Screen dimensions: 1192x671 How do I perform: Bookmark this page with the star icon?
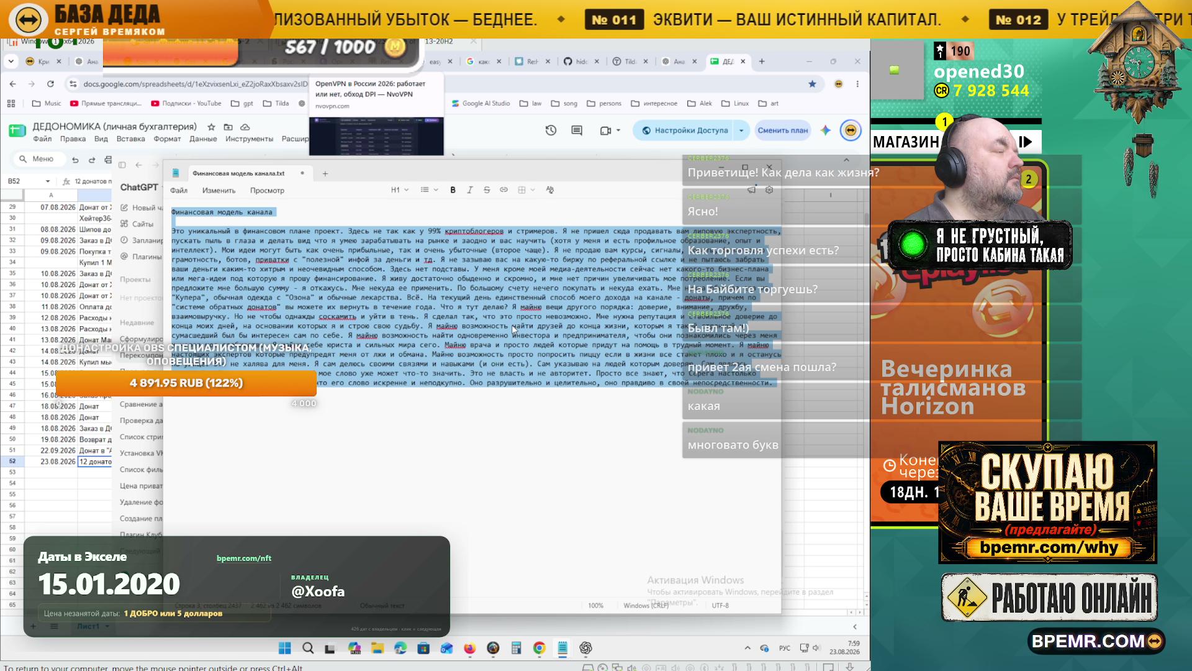click(812, 84)
